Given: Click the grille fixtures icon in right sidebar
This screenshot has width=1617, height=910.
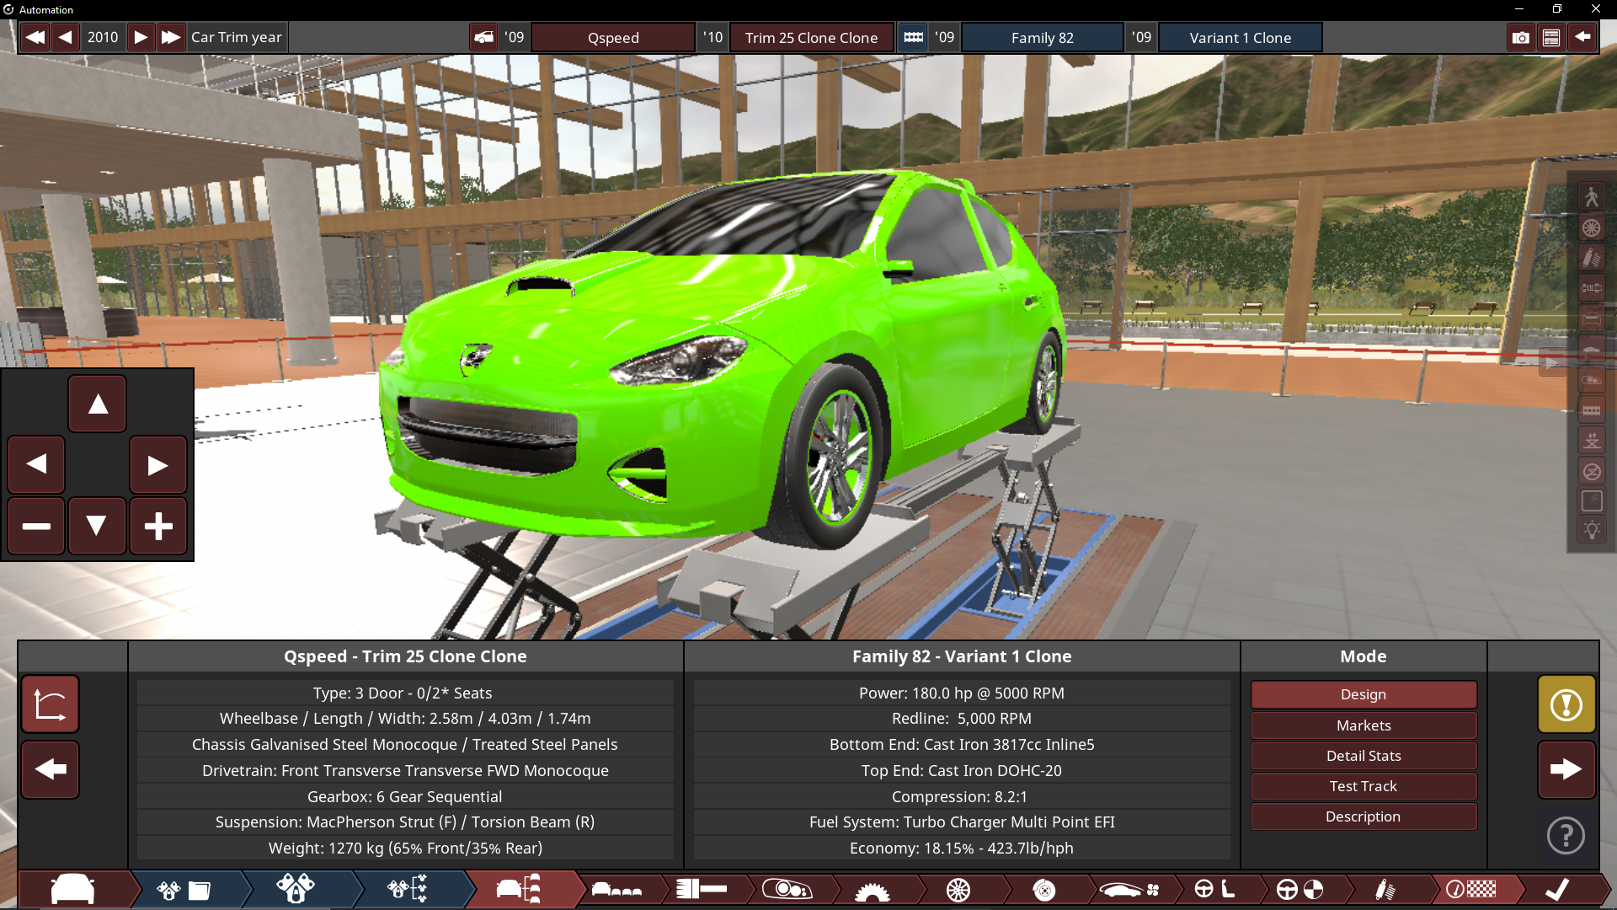Looking at the screenshot, I should click(x=1591, y=410).
